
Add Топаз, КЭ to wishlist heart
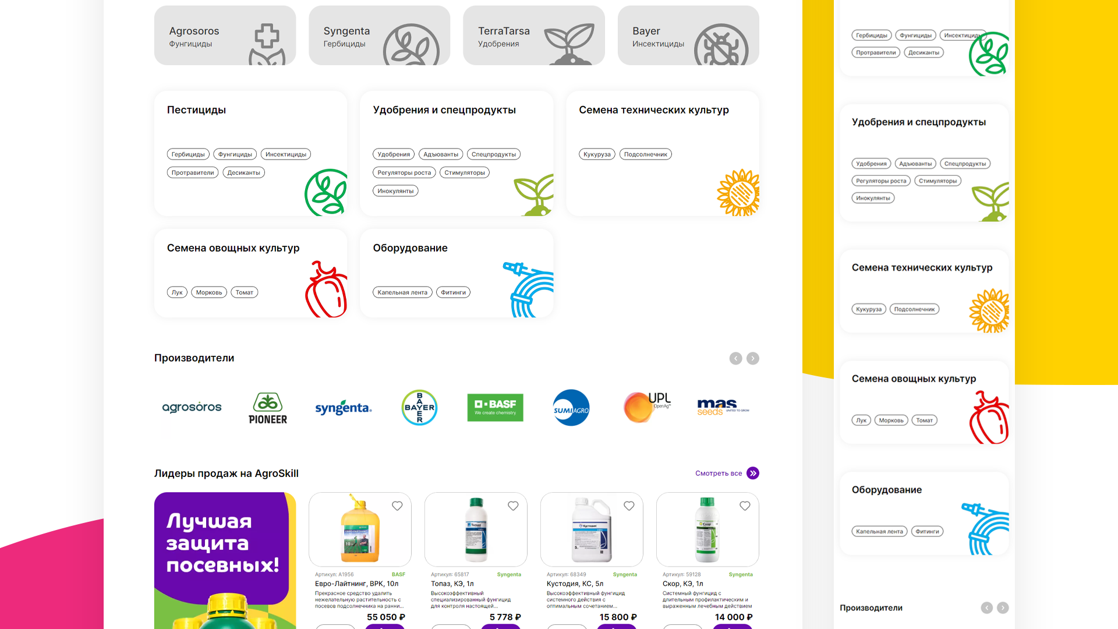[513, 506]
